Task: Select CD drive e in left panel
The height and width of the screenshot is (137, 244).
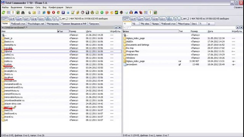Action: pyautogui.click(x=19, y=19)
